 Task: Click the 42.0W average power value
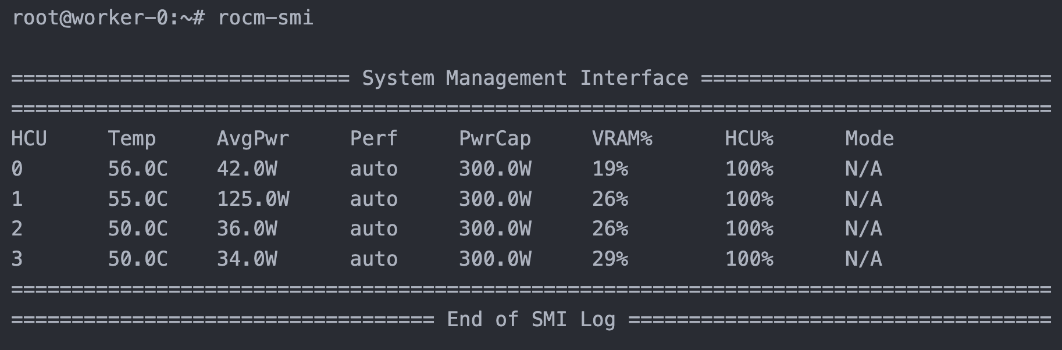coord(247,169)
